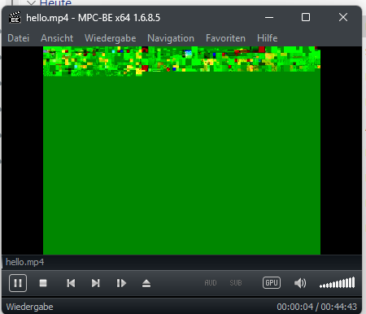Open the Datei menu
This screenshot has width=366, height=314.
(x=19, y=38)
